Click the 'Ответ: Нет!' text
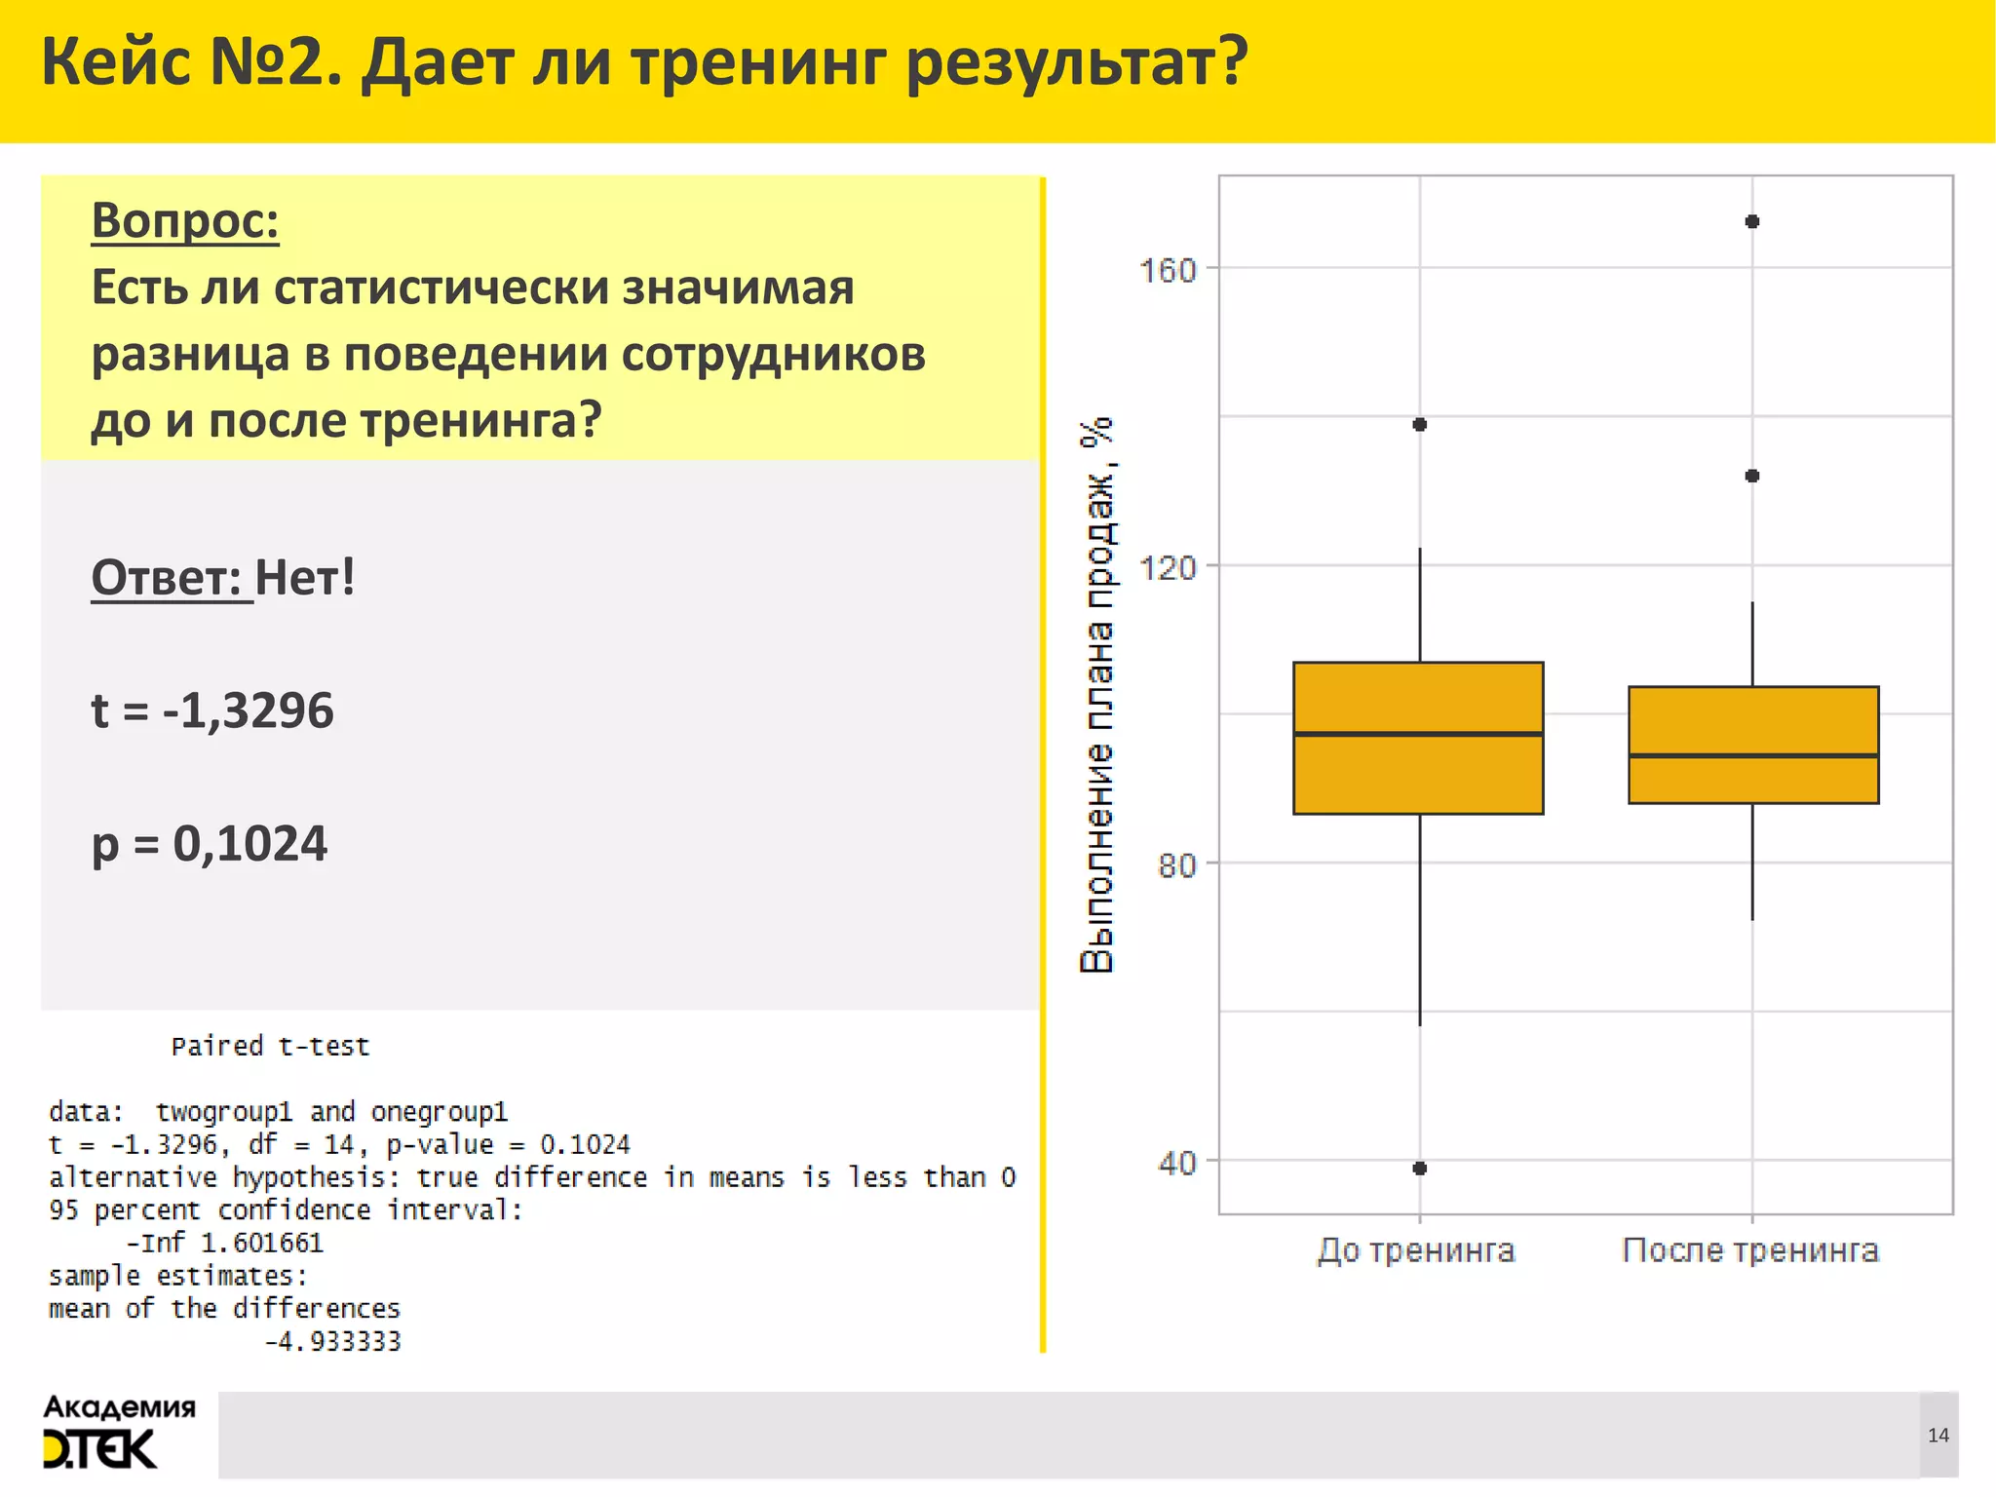The width and height of the screenshot is (1996, 1497). (223, 578)
